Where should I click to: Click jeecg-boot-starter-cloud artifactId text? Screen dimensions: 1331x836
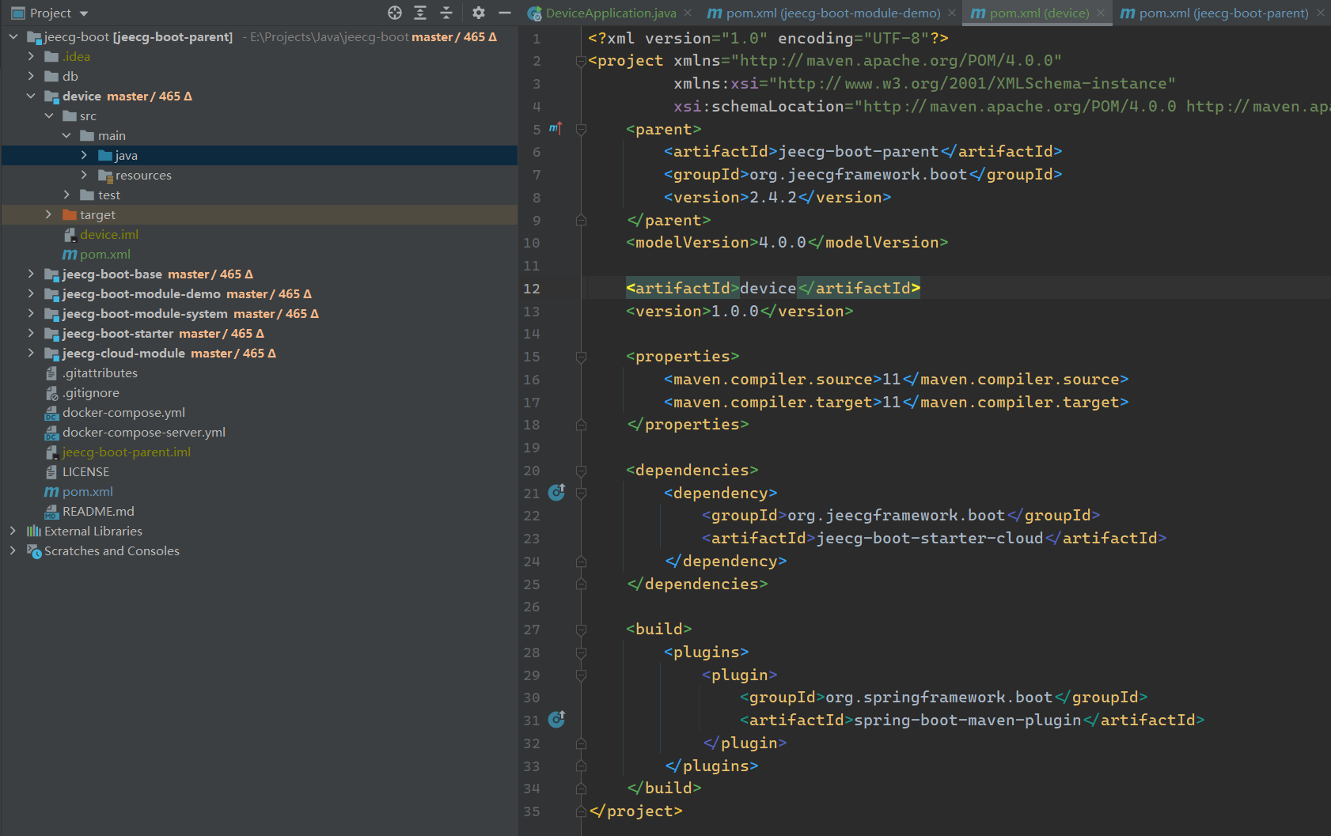pos(930,538)
